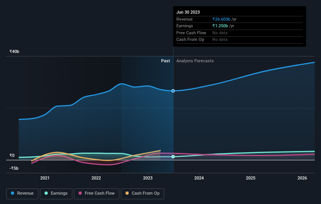This screenshot has height=204, width=321.
Task: Click the 2025 x-axis label
Action: click(x=251, y=178)
